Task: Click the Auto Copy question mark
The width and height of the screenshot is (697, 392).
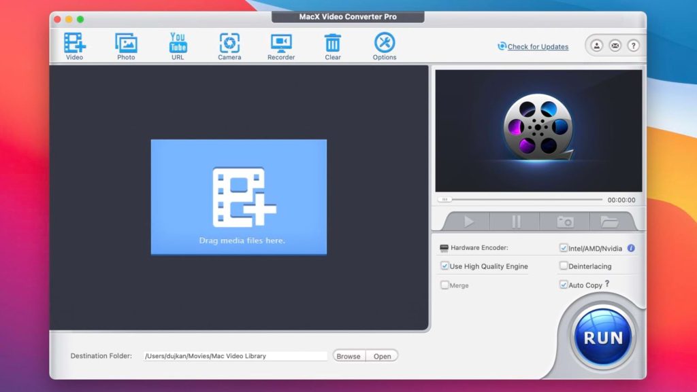Action: point(607,283)
